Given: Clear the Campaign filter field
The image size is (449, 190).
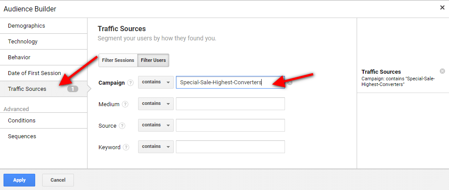Looking at the screenshot, I should pos(290,82).
